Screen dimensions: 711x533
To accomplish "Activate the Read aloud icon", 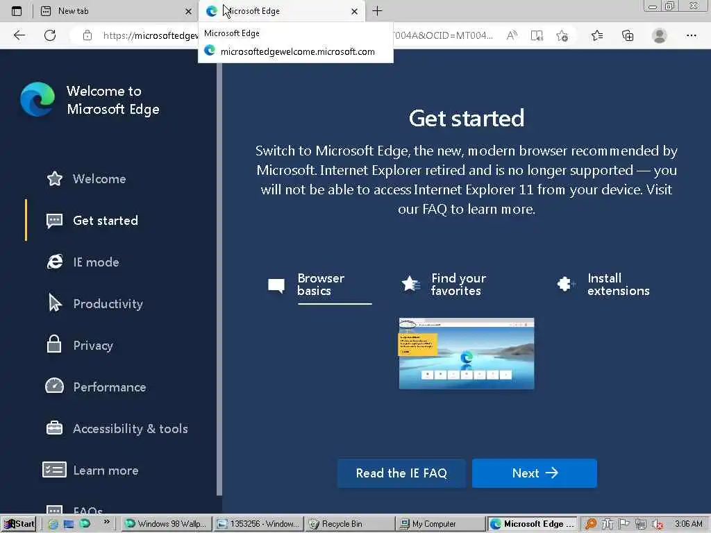I will click(512, 35).
